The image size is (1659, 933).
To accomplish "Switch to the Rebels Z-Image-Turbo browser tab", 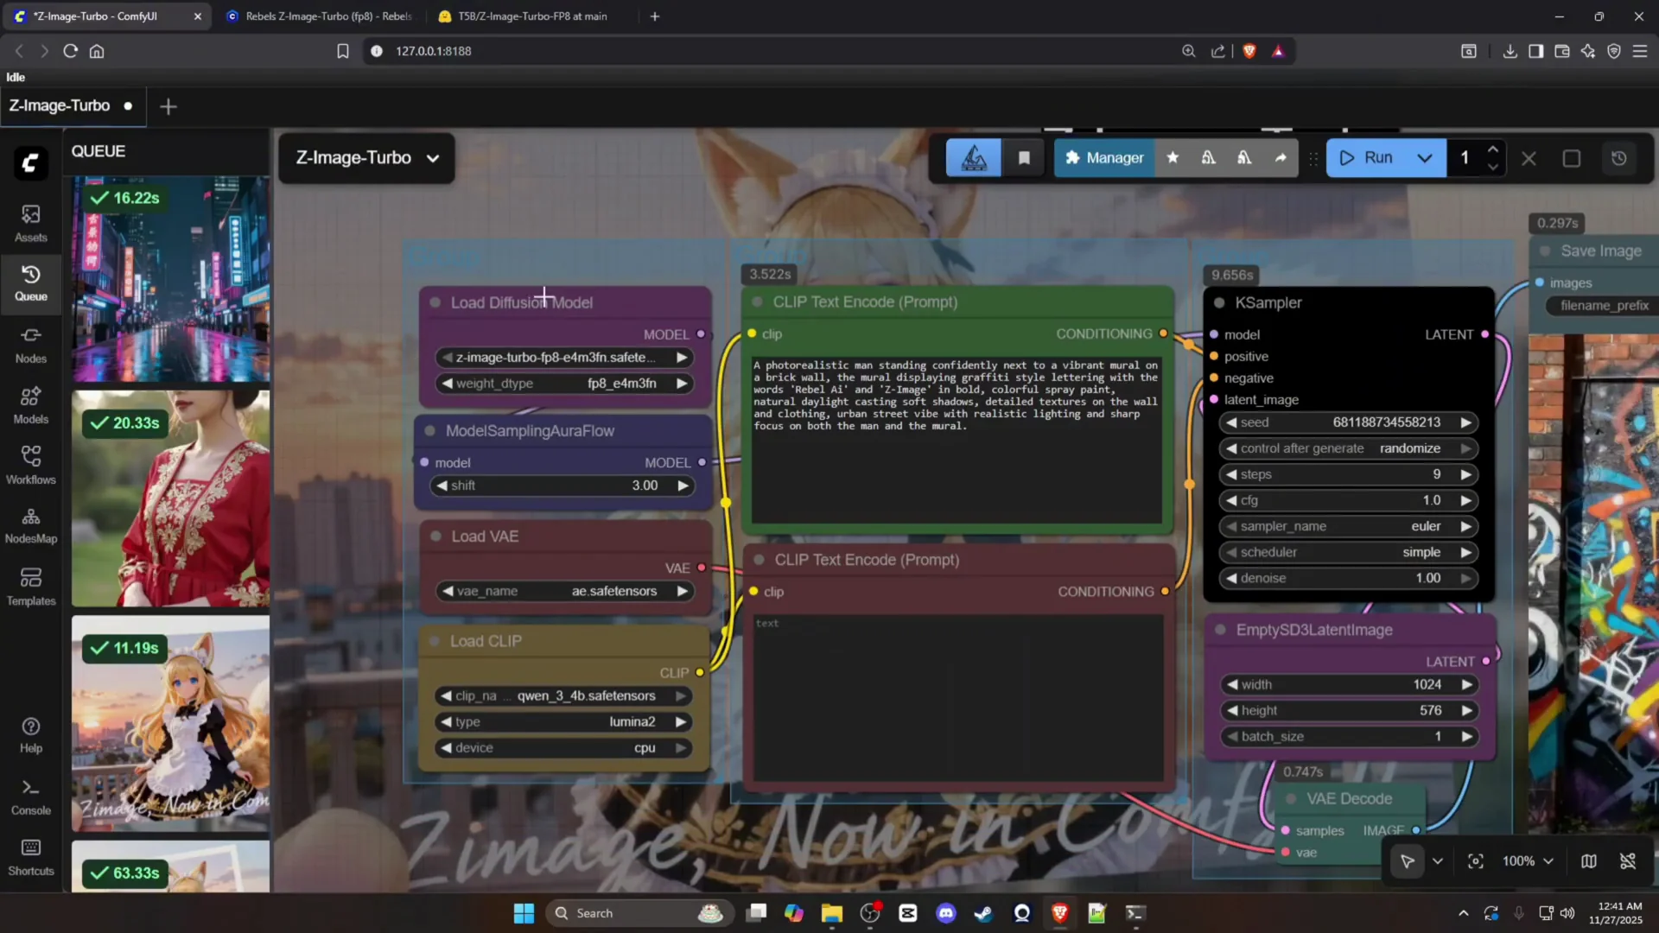I will pyautogui.click(x=320, y=16).
